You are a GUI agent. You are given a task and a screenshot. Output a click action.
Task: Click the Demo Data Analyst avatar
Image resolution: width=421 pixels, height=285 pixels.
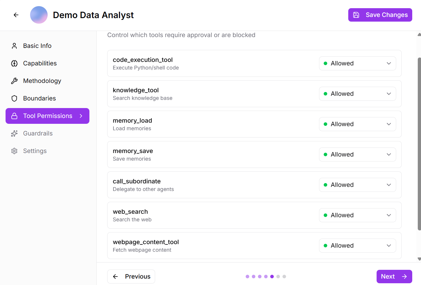coord(39,15)
